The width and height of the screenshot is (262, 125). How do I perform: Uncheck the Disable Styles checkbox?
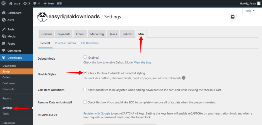click(x=85, y=73)
